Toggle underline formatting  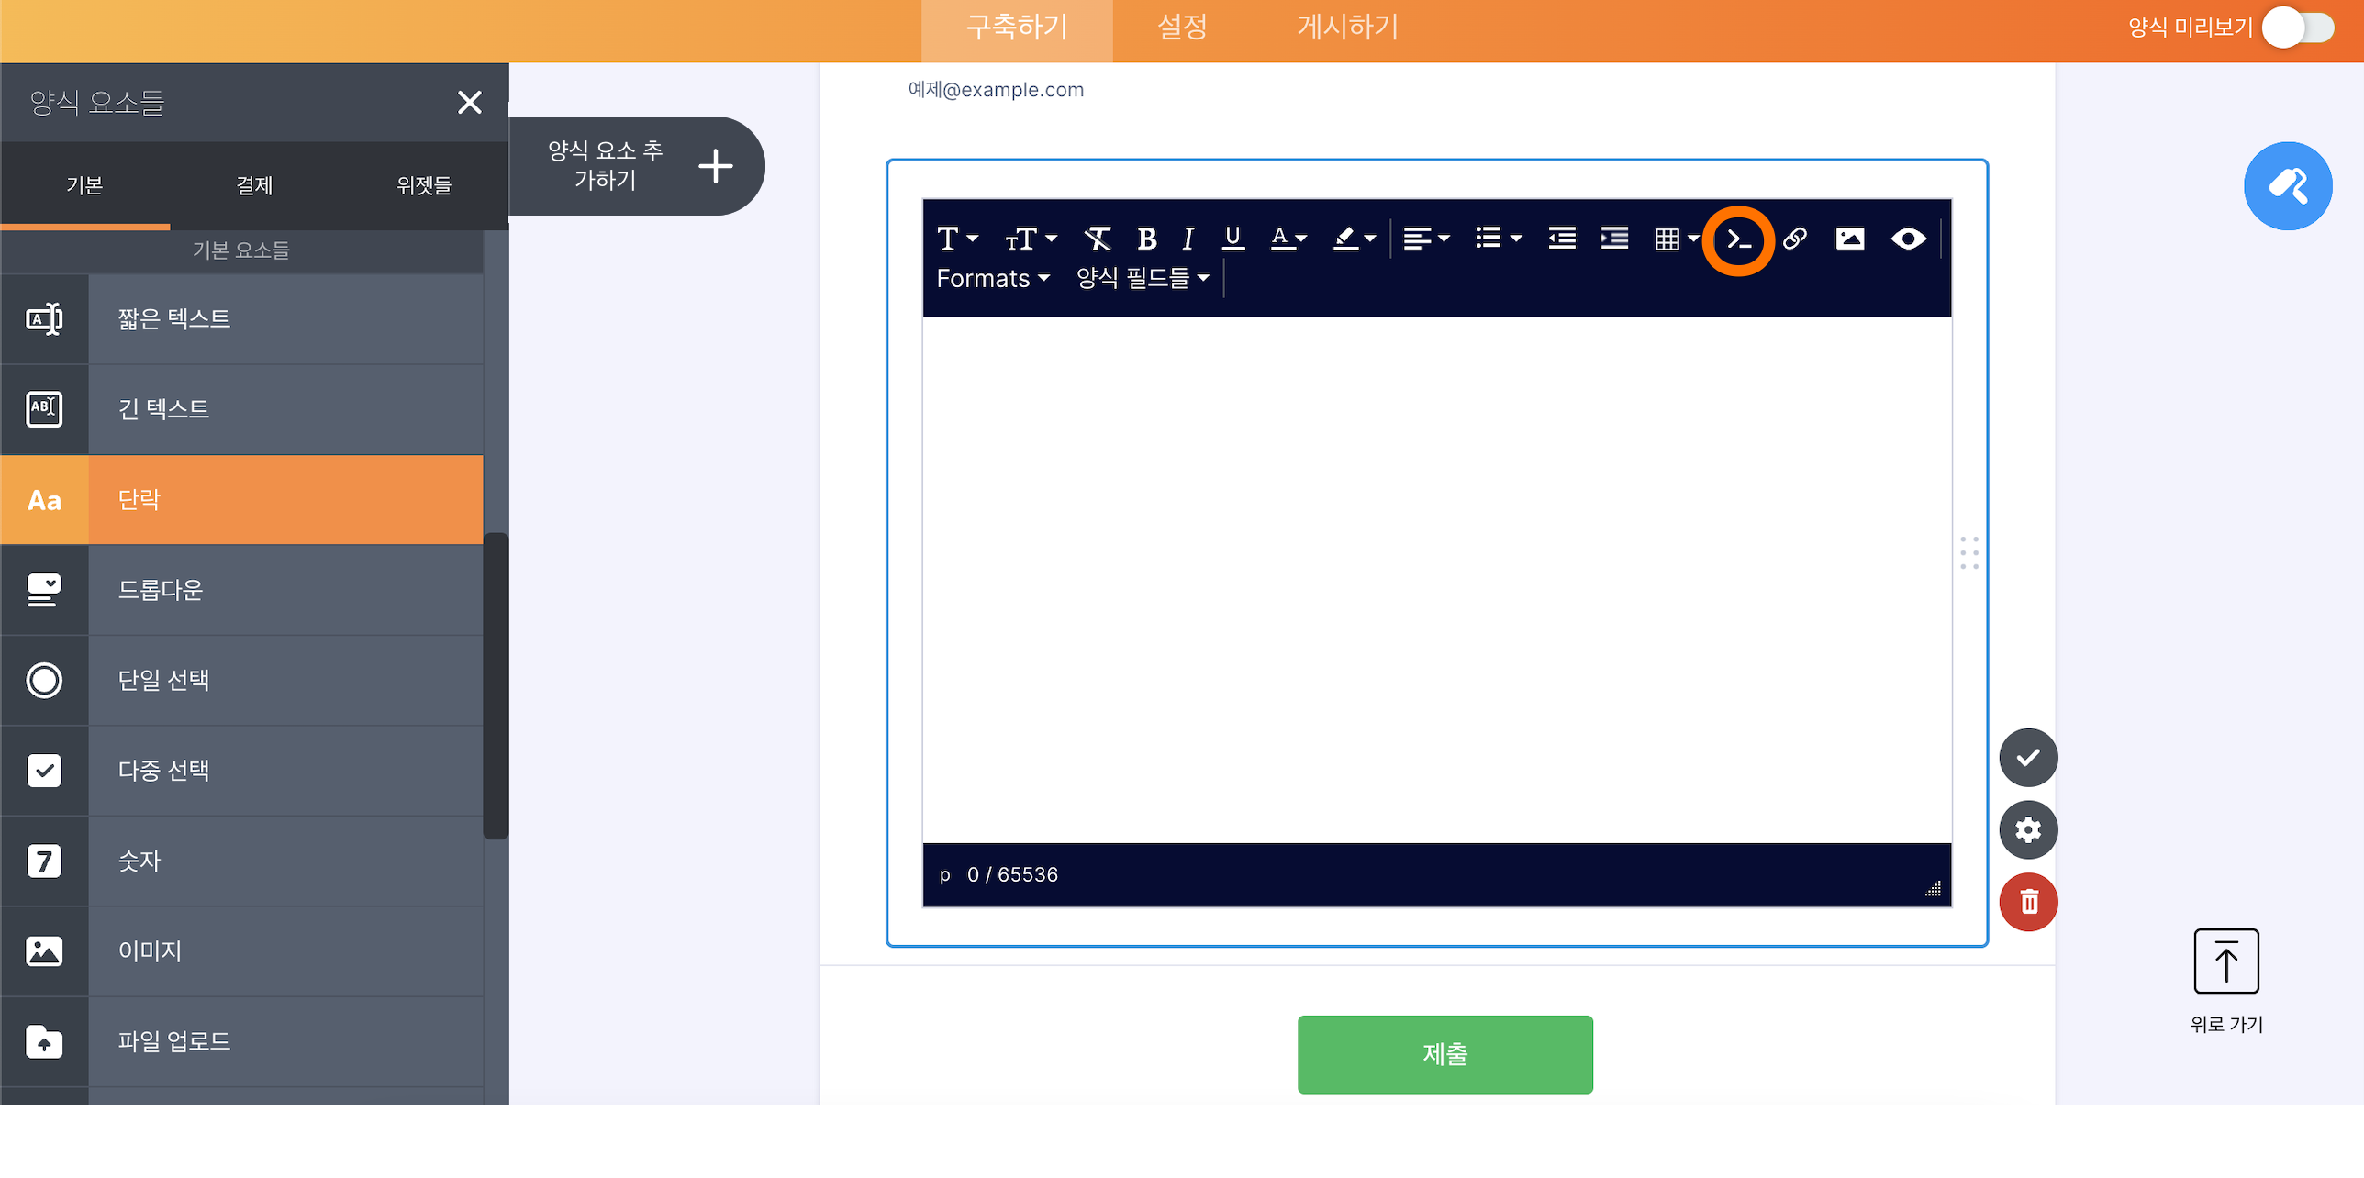(x=1232, y=239)
